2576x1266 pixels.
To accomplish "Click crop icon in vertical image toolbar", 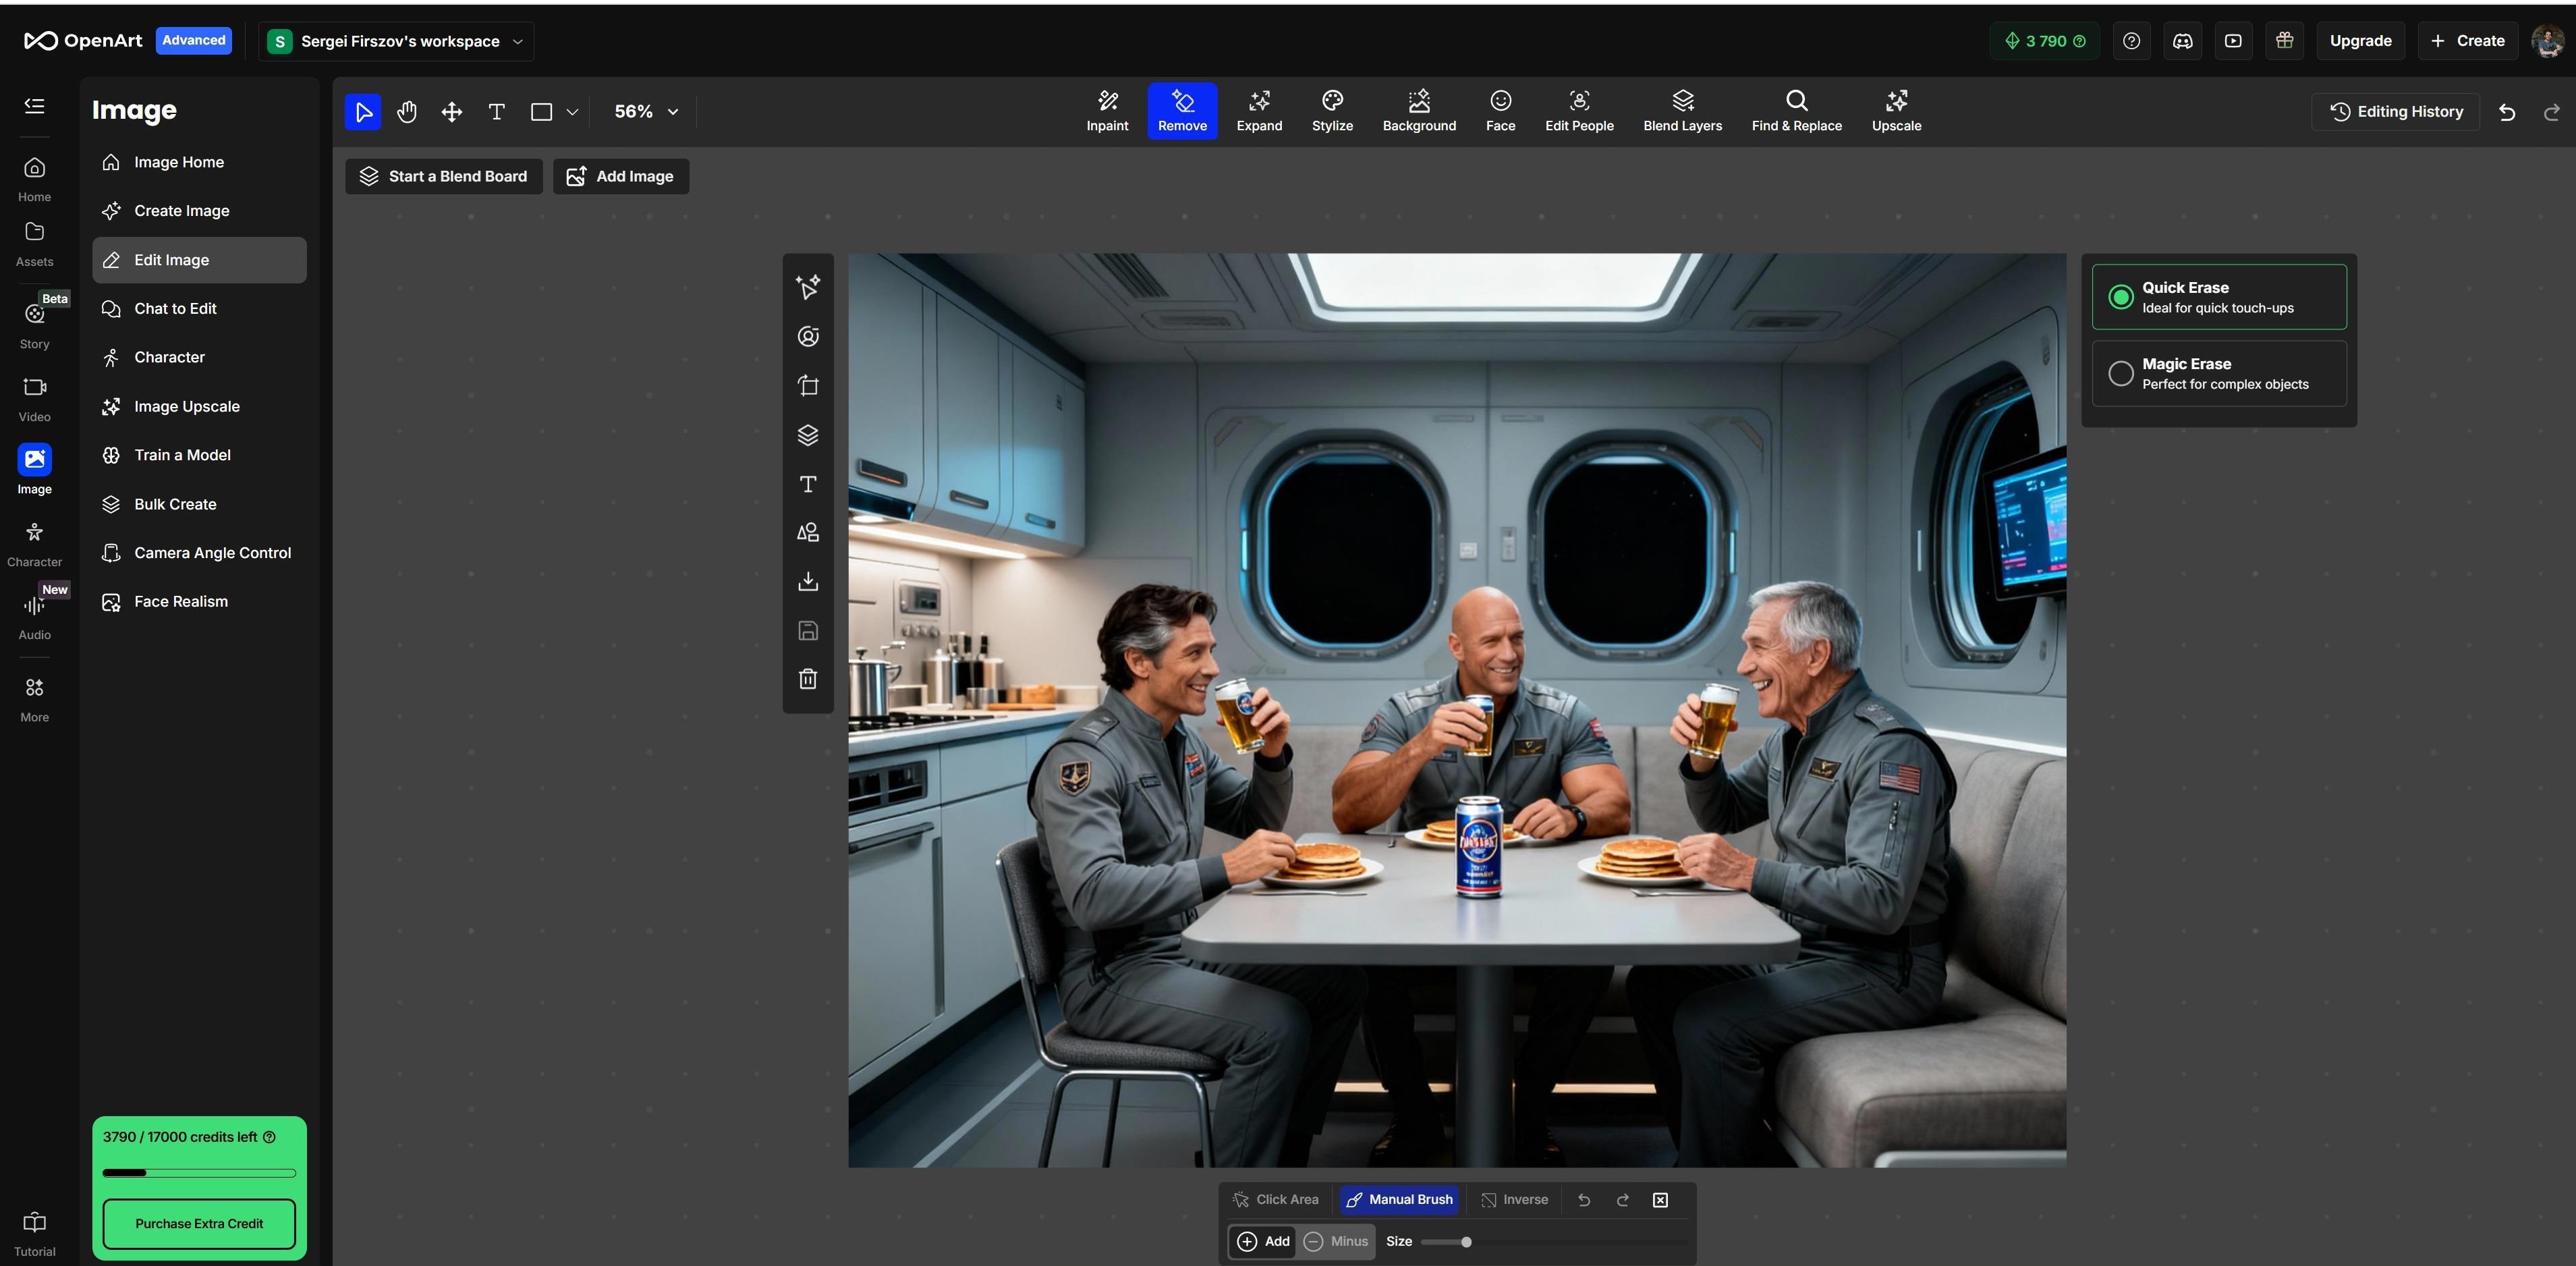I will point(808,386).
